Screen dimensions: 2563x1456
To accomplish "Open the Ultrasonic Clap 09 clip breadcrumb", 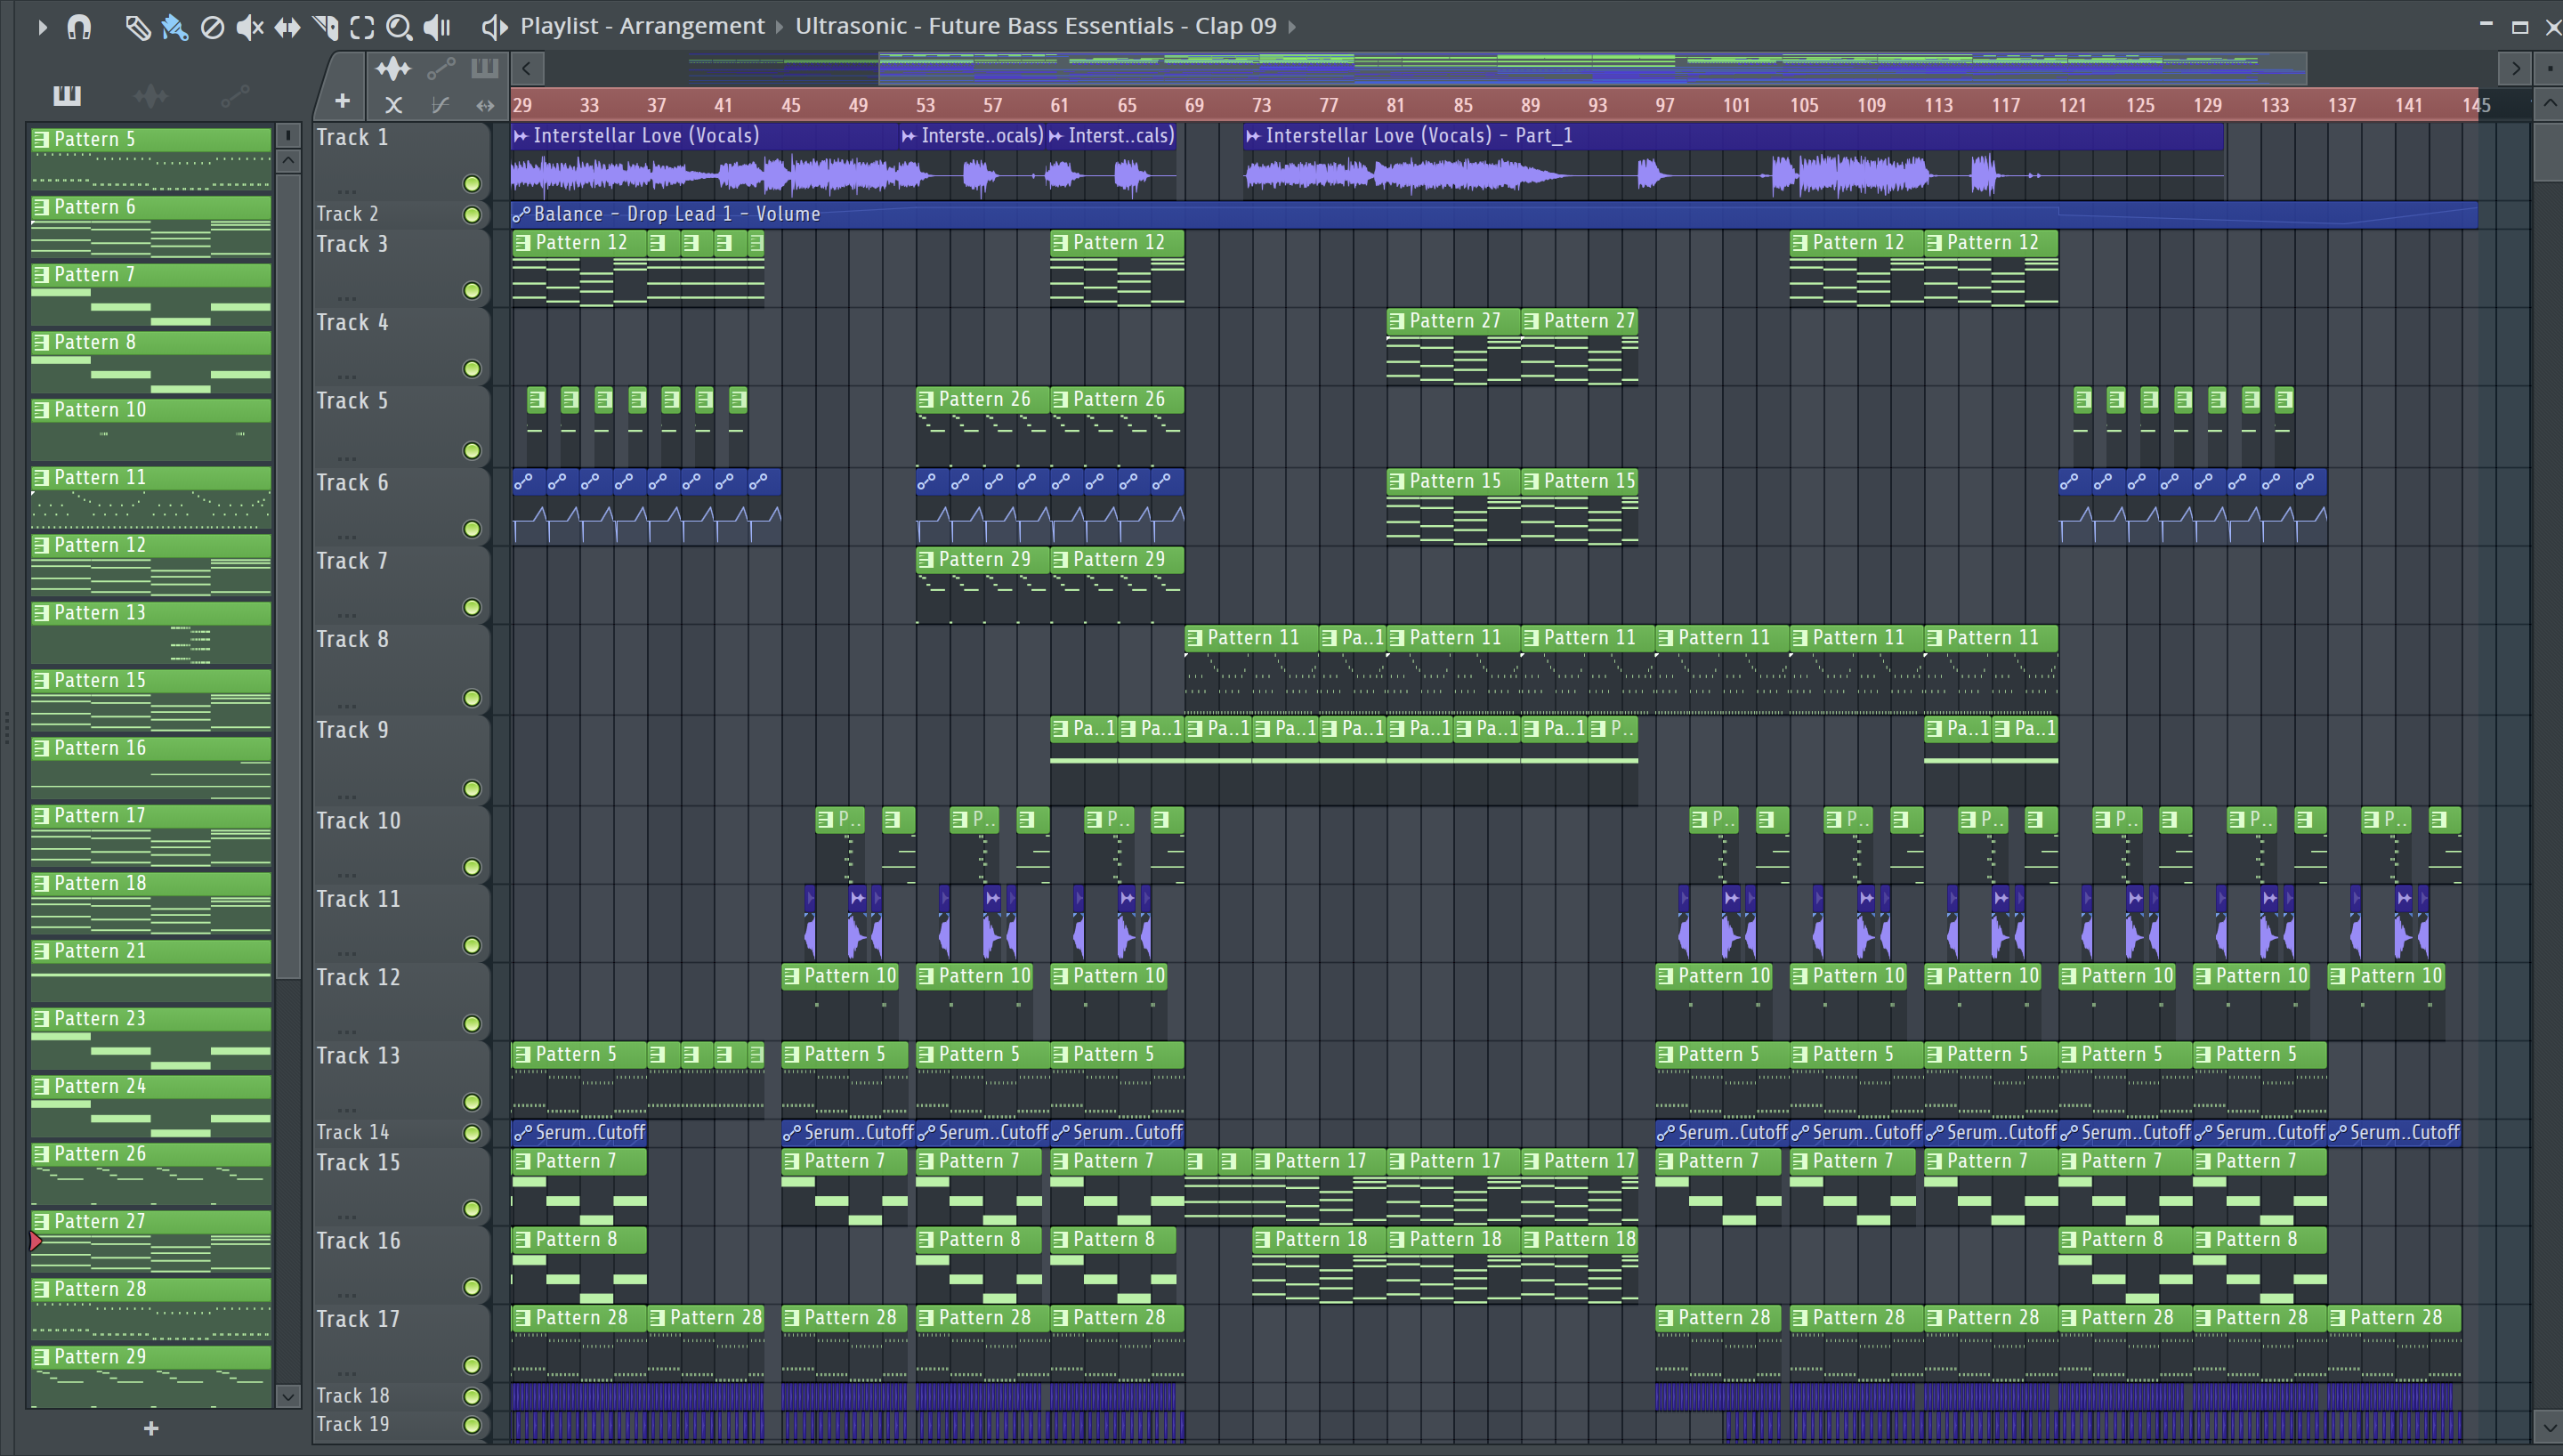I will pos(1036,26).
